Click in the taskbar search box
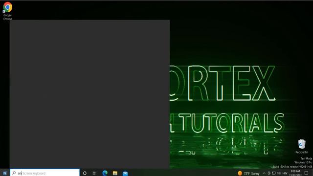The image size is (313, 176). point(45,173)
